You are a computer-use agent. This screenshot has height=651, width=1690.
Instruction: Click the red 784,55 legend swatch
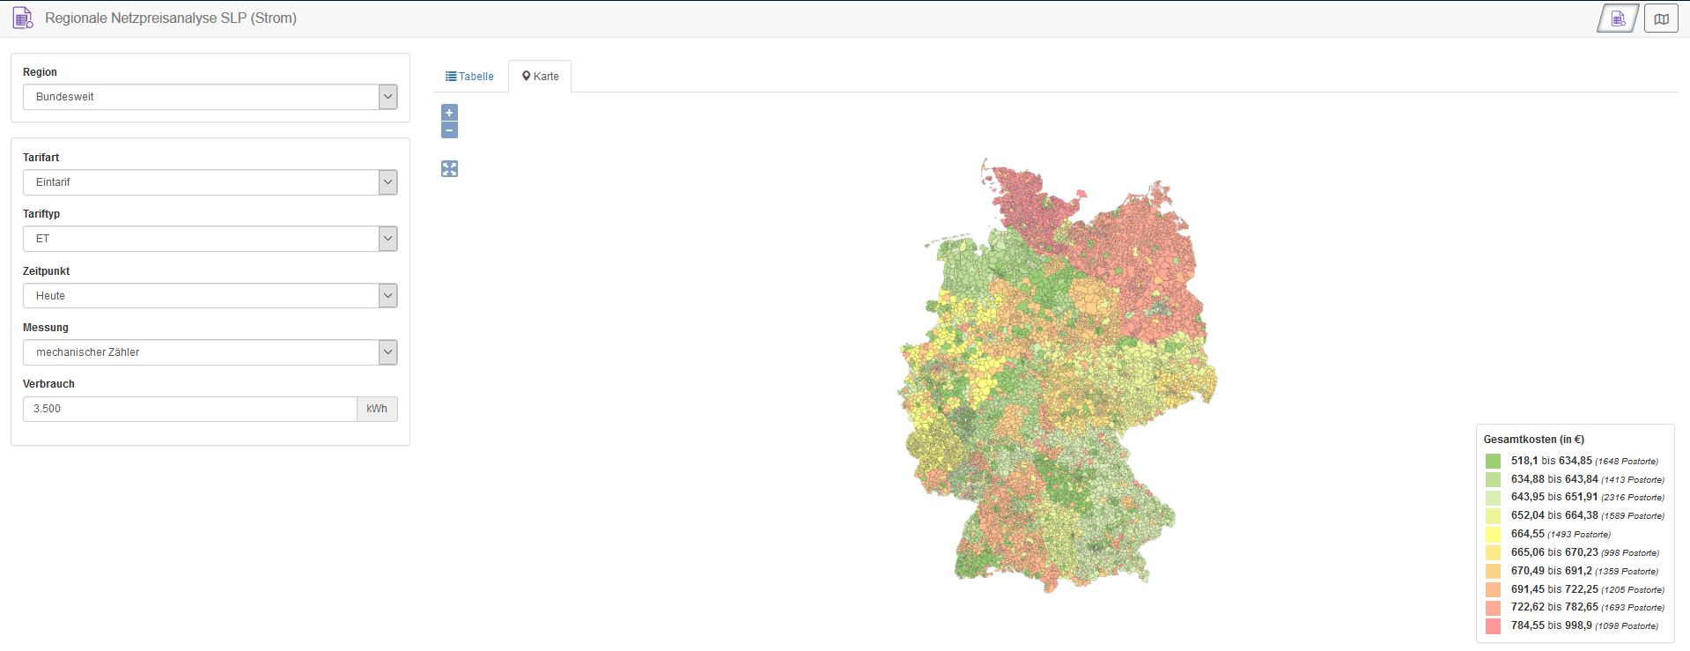click(1493, 625)
